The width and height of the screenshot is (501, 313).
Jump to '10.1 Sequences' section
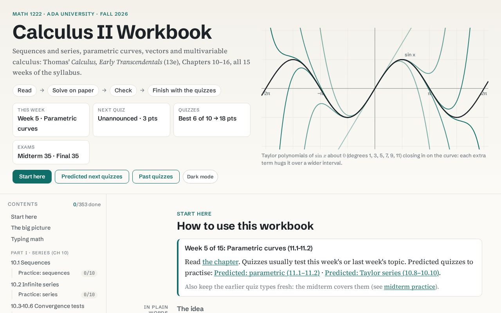pos(31,263)
